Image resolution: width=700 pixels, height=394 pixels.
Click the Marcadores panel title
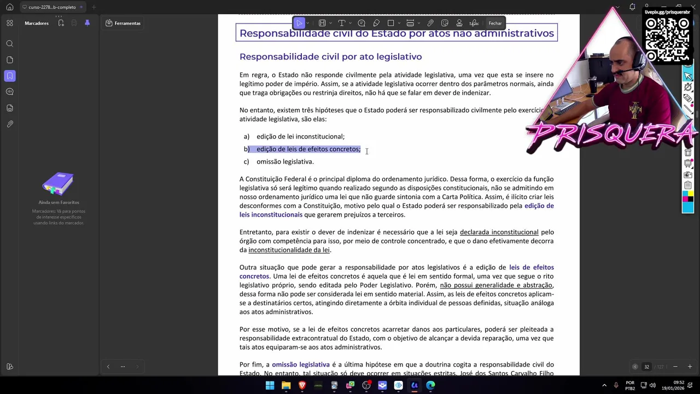[37, 23]
